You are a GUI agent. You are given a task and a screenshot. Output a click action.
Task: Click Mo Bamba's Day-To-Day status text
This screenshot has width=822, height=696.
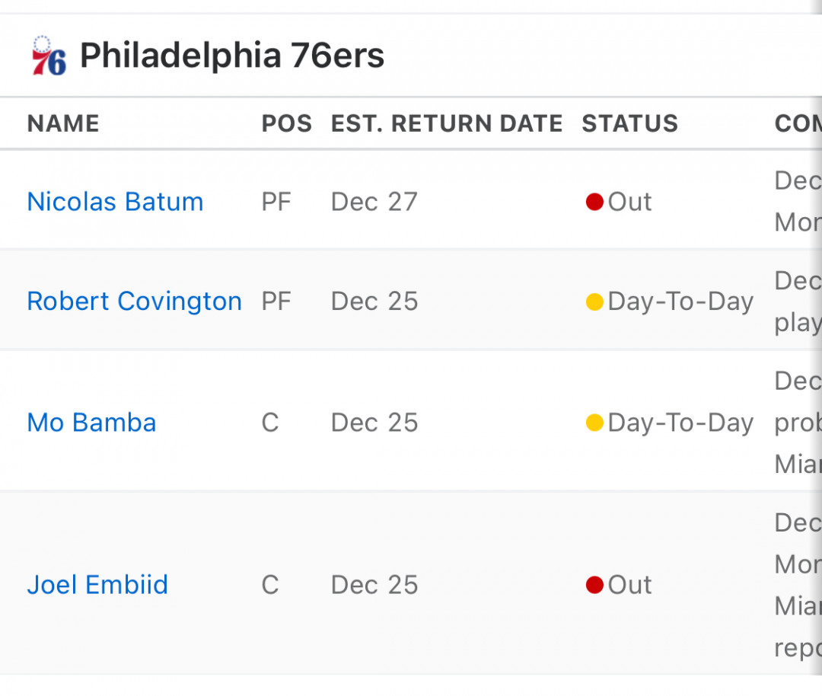[680, 423]
